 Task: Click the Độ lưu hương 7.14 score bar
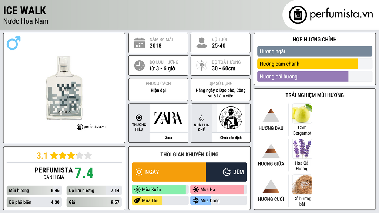[x=94, y=190]
